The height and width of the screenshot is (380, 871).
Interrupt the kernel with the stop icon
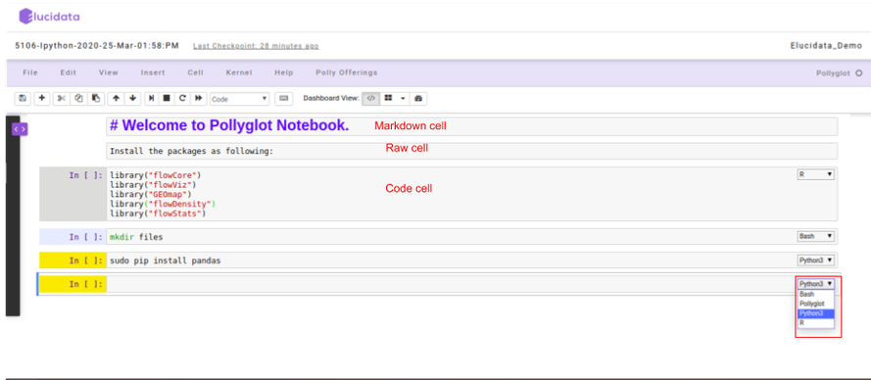pos(167,98)
